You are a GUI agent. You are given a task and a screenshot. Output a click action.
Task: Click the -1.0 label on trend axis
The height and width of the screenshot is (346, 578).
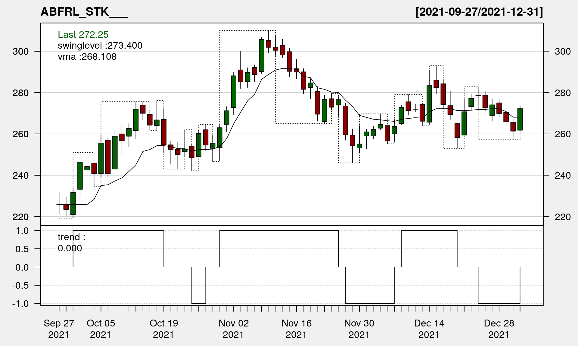click(x=20, y=304)
